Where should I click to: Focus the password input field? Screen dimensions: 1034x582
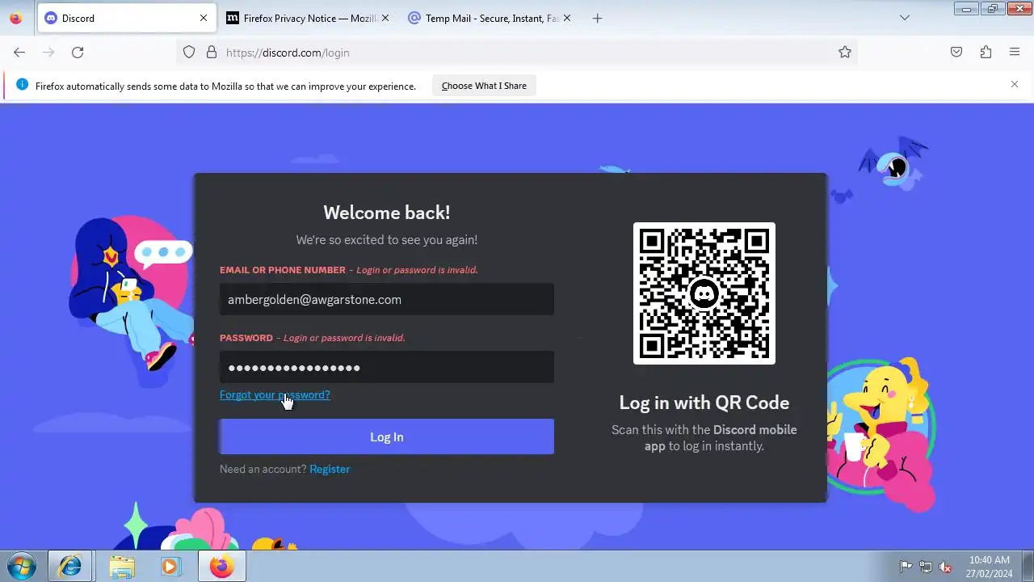pos(387,367)
